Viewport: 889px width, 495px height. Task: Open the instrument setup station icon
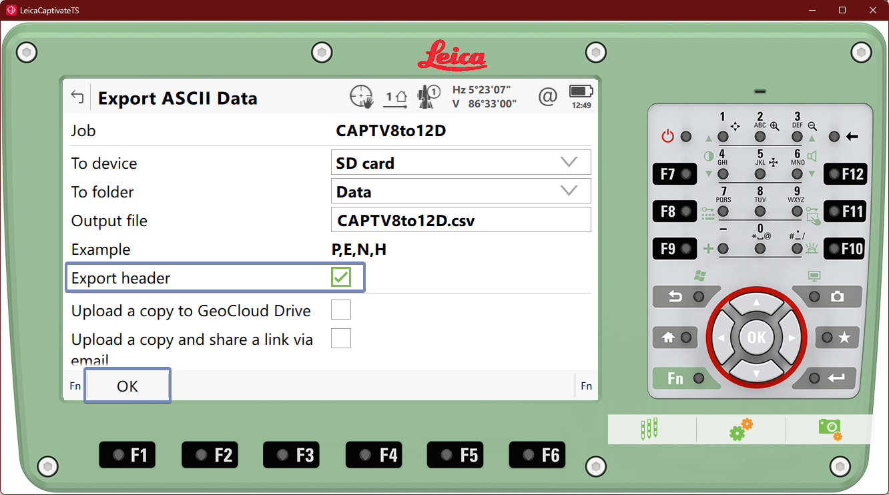[x=396, y=97]
